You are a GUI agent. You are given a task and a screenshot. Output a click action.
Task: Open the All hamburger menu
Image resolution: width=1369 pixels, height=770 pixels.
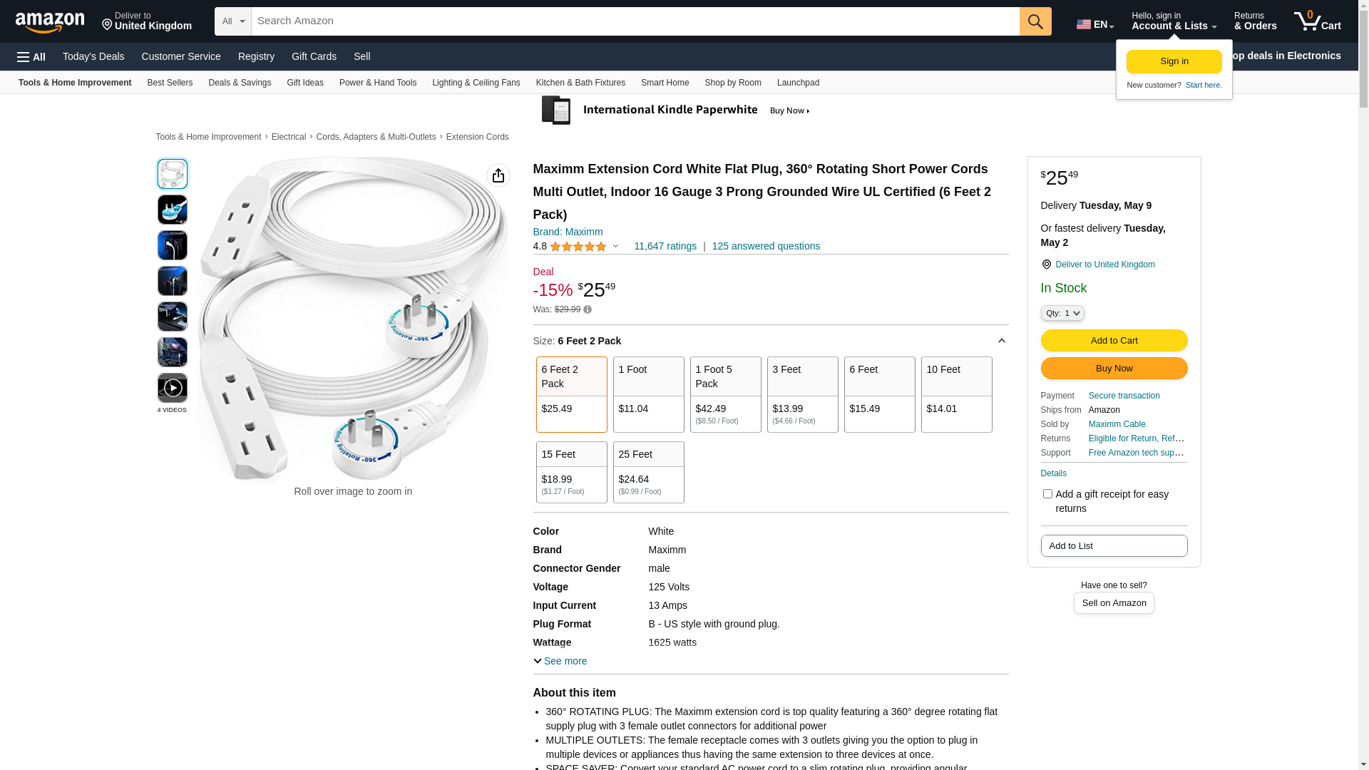click(x=31, y=57)
